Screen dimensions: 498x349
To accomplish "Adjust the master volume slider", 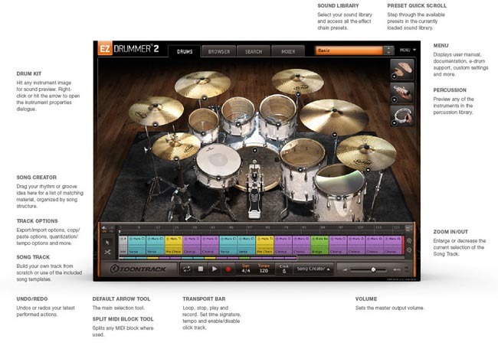I will [368, 269].
